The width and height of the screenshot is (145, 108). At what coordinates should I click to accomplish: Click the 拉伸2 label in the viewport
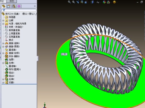click(64, 54)
